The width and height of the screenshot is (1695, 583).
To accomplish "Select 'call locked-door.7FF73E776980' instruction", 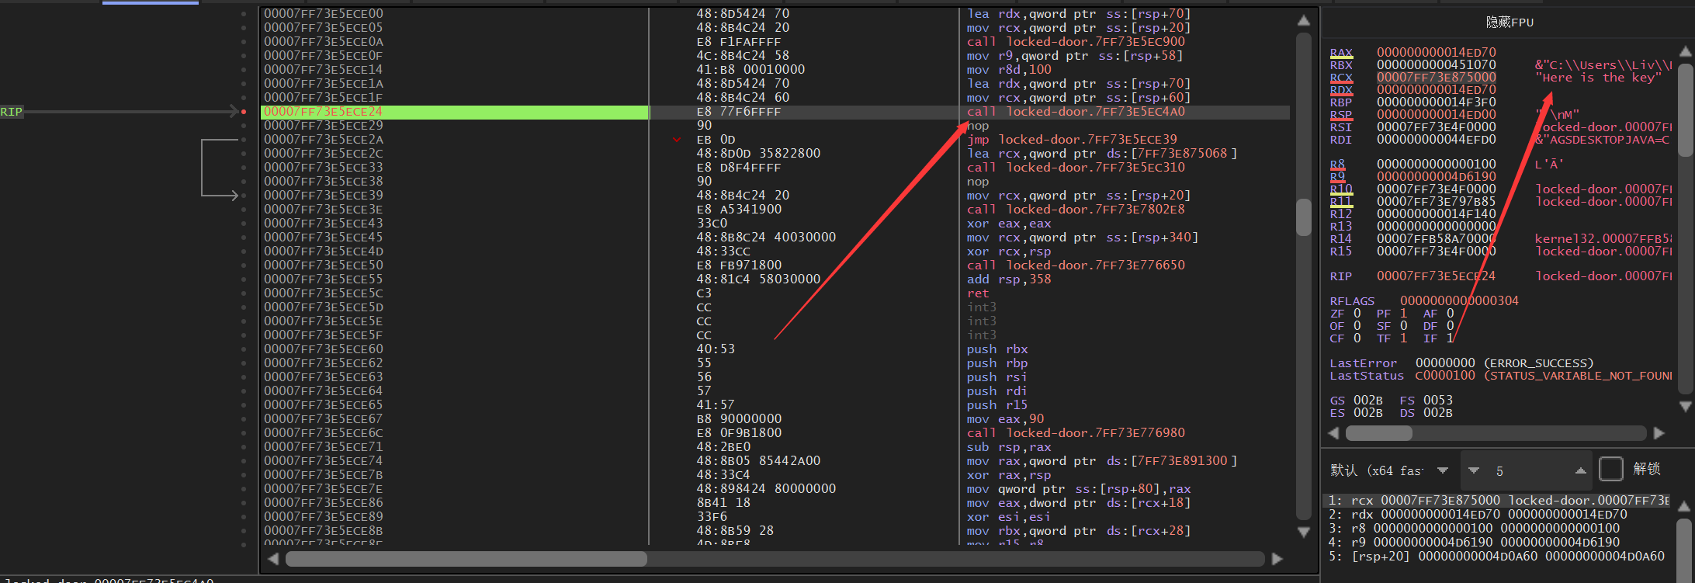I will coord(1076,433).
